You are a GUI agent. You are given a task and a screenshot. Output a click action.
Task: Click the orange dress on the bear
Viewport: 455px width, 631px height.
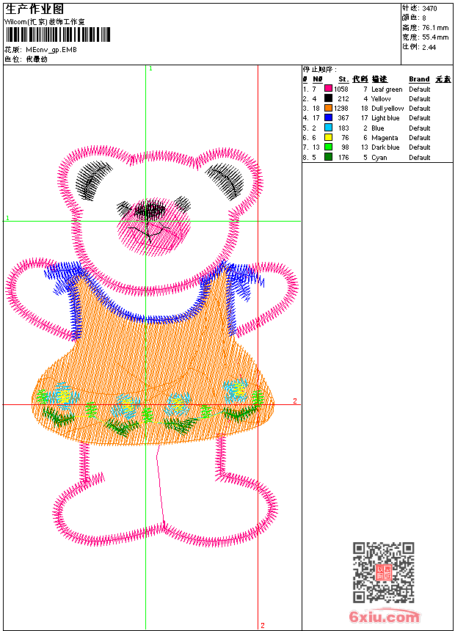coord(154,367)
